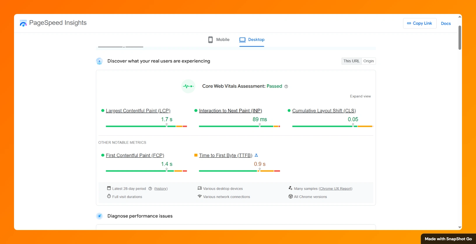Click the real users experience section icon
Image resolution: width=476 pixels, height=244 pixels.
point(99,61)
